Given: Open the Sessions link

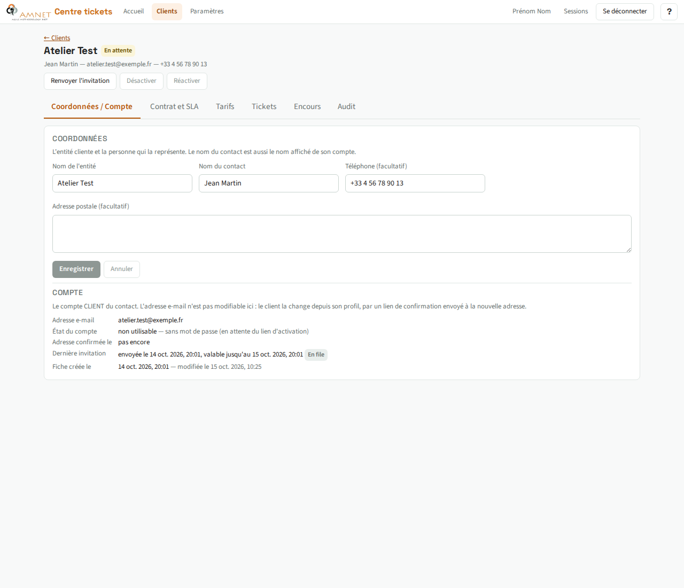Looking at the screenshot, I should [576, 11].
